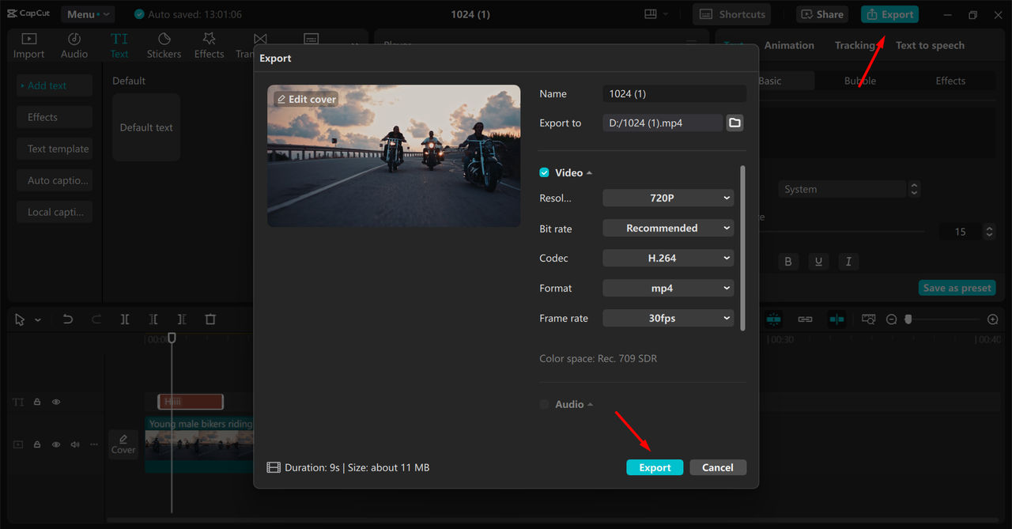
Task: Click the delete right of playhead tool
Action: pyautogui.click(x=182, y=319)
